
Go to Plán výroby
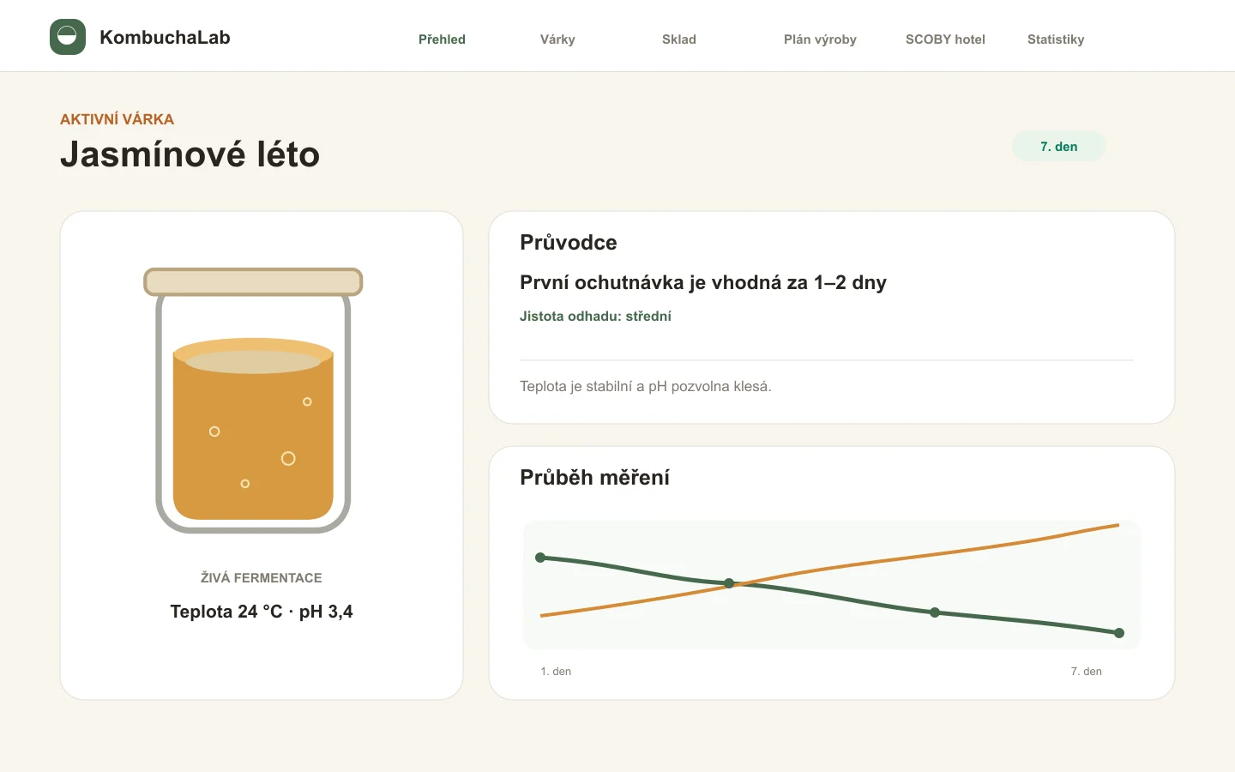820,39
